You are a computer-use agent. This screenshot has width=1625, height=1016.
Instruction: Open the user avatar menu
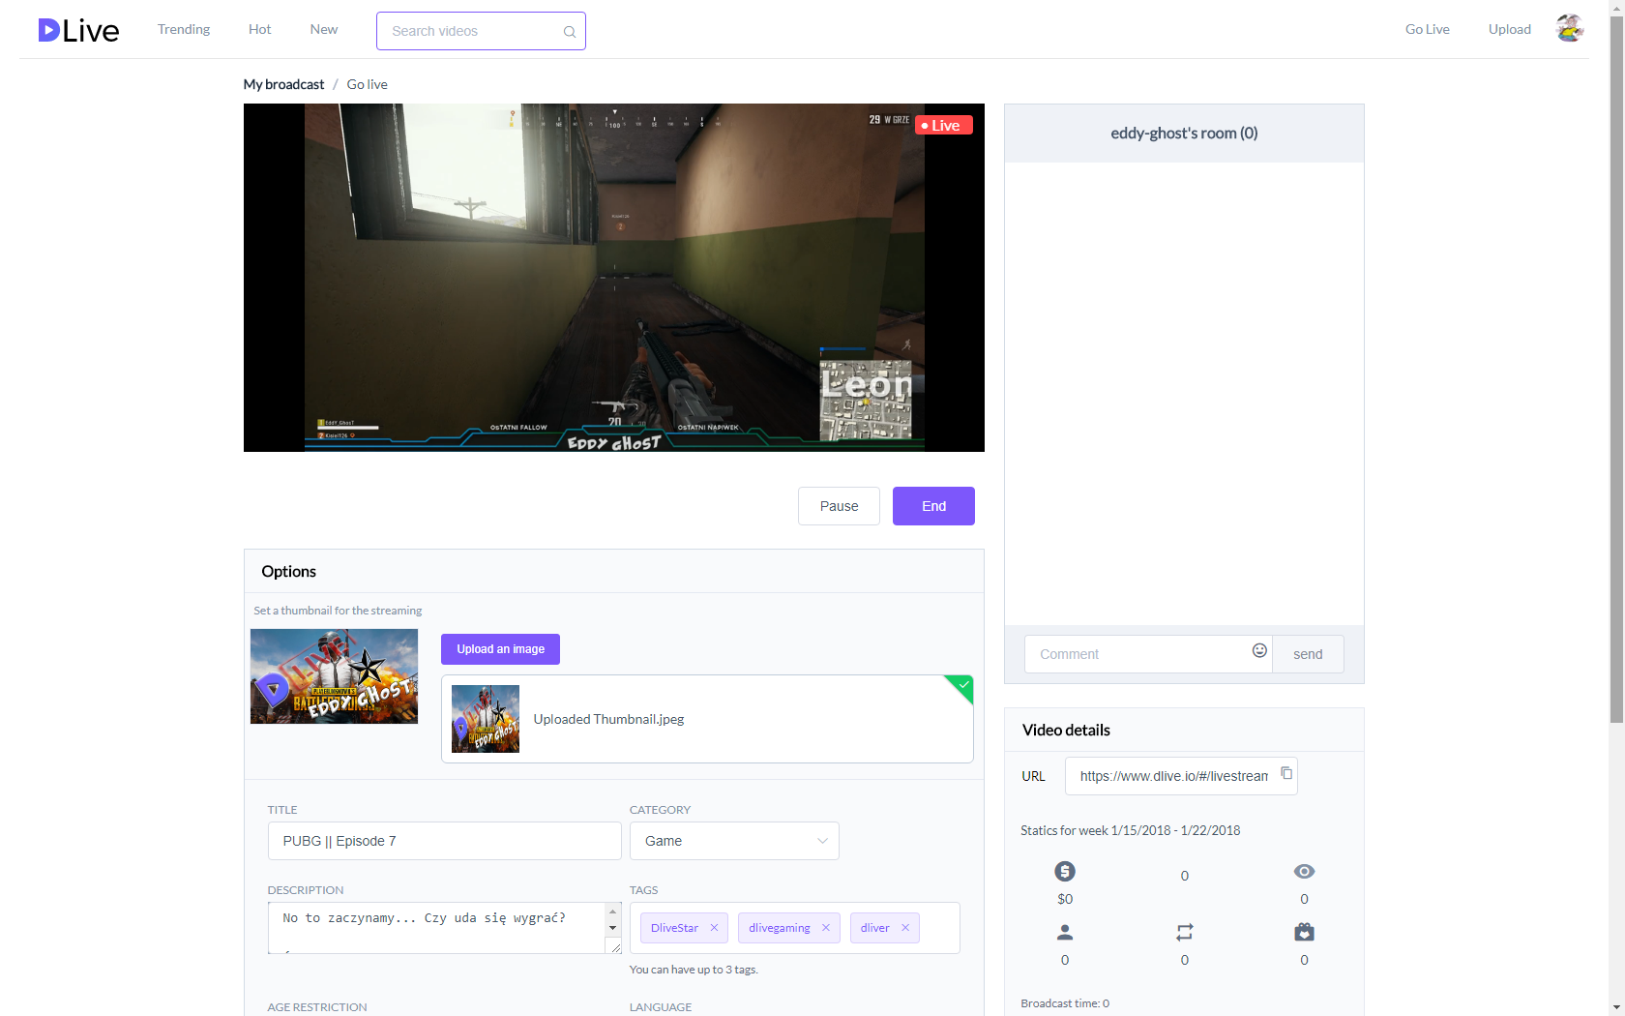pyautogui.click(x=1569, y=29)
